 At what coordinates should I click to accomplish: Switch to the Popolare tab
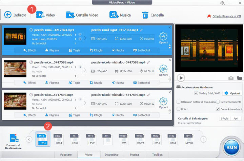(66, 155)
